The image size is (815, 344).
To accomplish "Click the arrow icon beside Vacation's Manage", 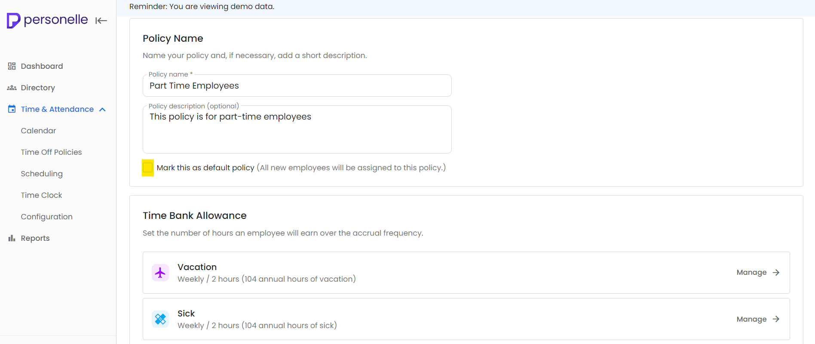I will pos(776,272).
